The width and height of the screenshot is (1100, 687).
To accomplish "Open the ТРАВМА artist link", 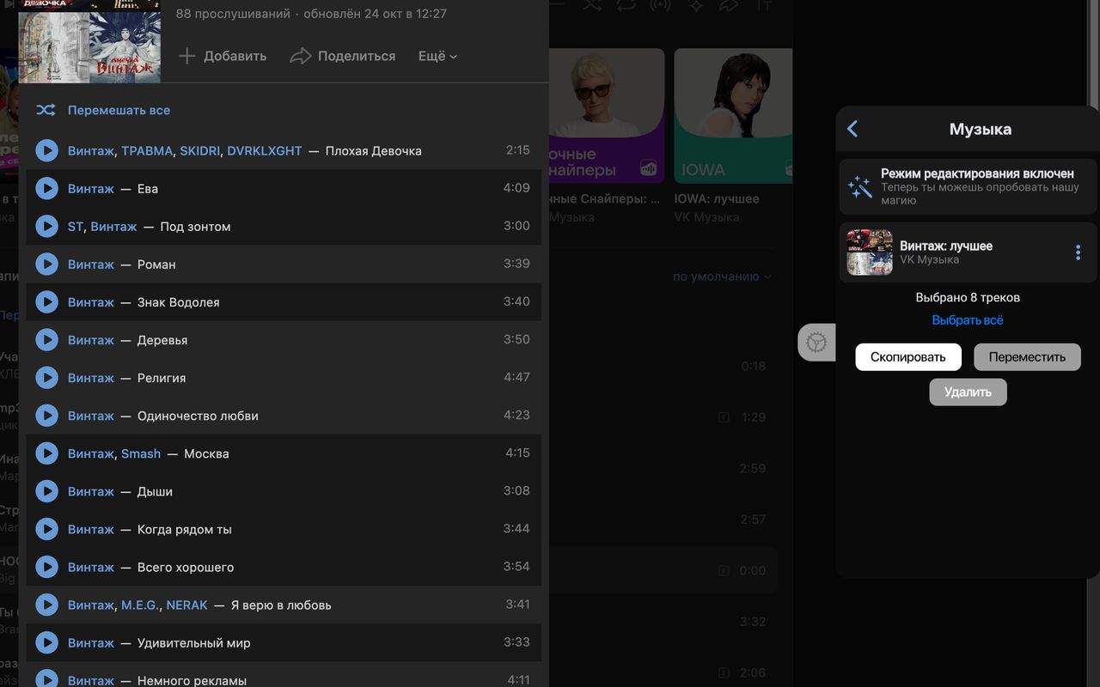I will pos(147,151).
